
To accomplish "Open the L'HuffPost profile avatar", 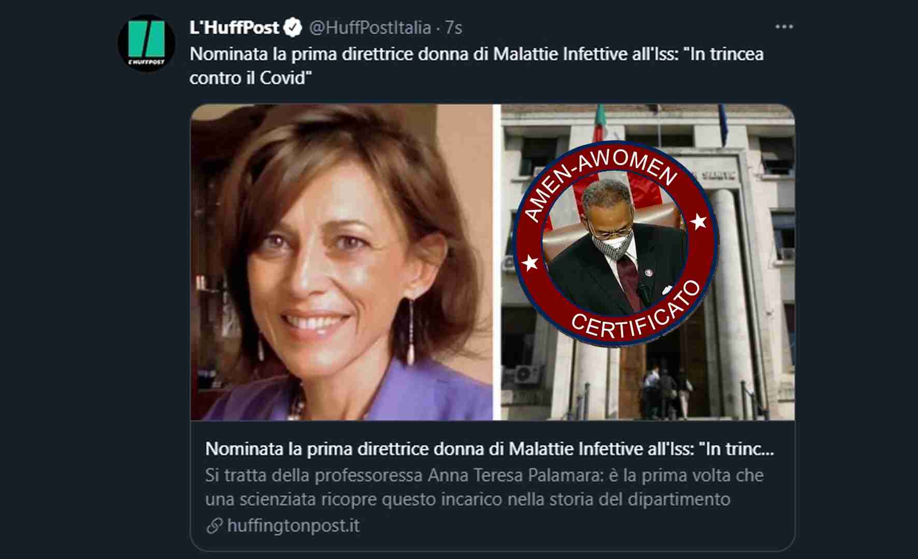I will click(x=147, y=43).
